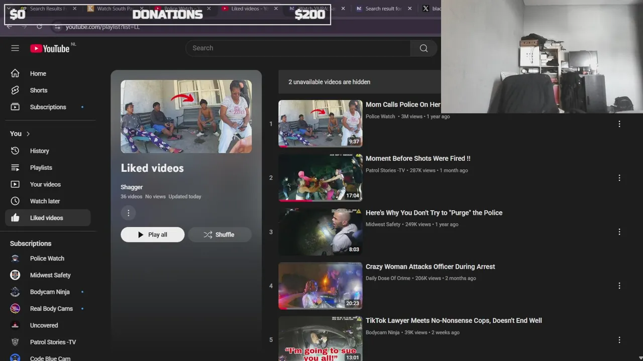This screenshot has height=361, width=643.
Task: Click the Shuffle button
Action: pos(220,235)
